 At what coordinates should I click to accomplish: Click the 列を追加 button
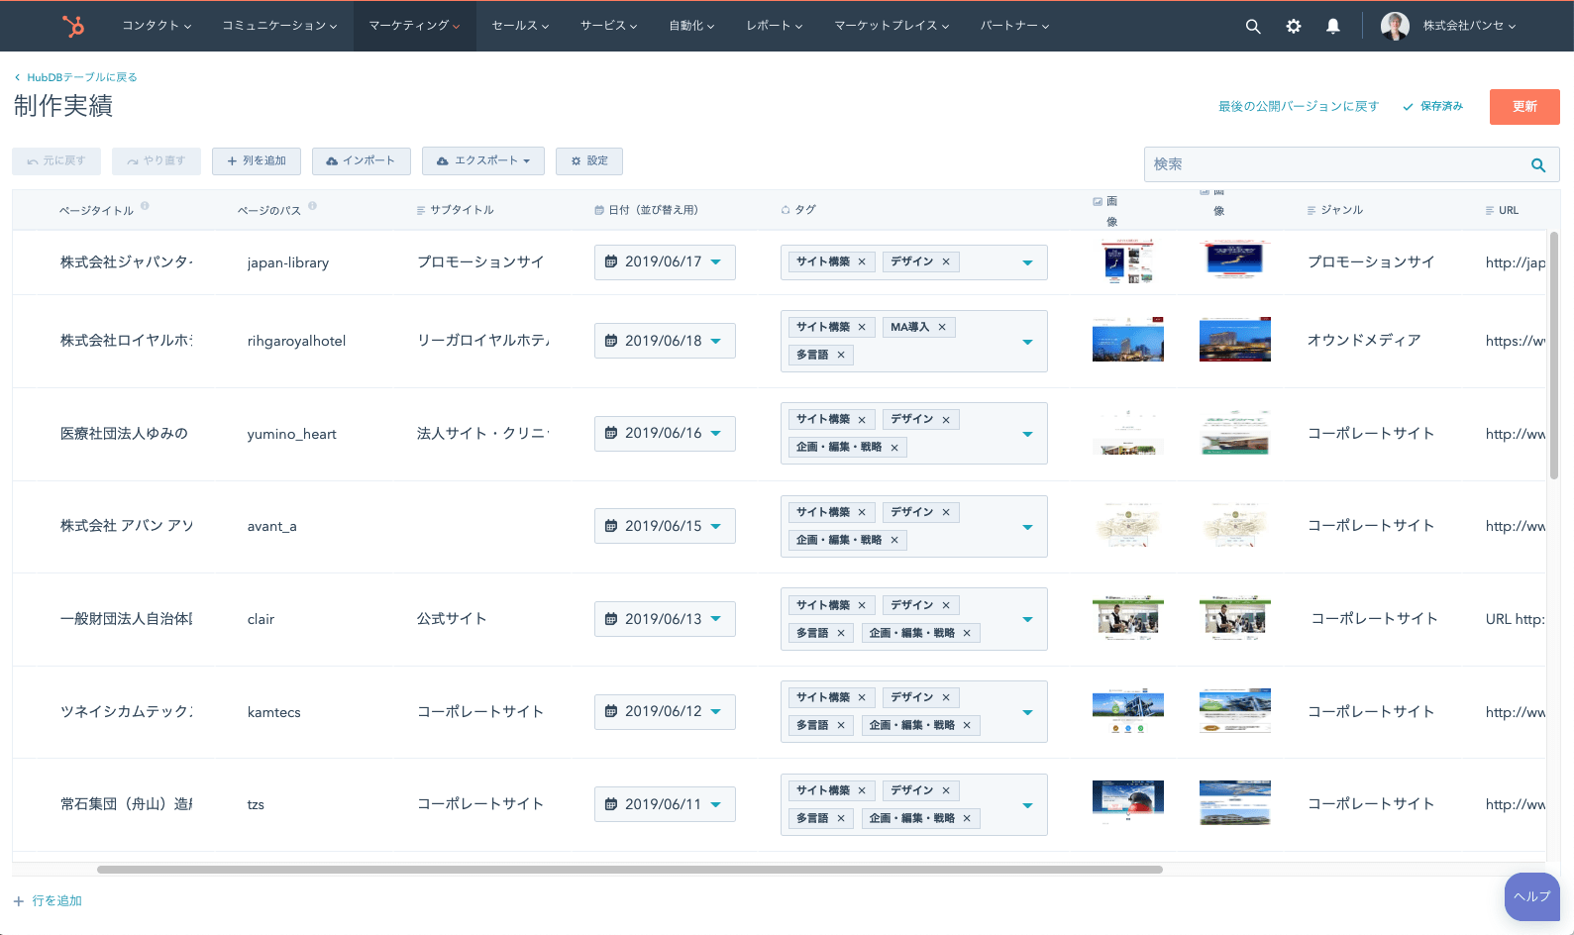pyautogui.click(x=257, y=161)
